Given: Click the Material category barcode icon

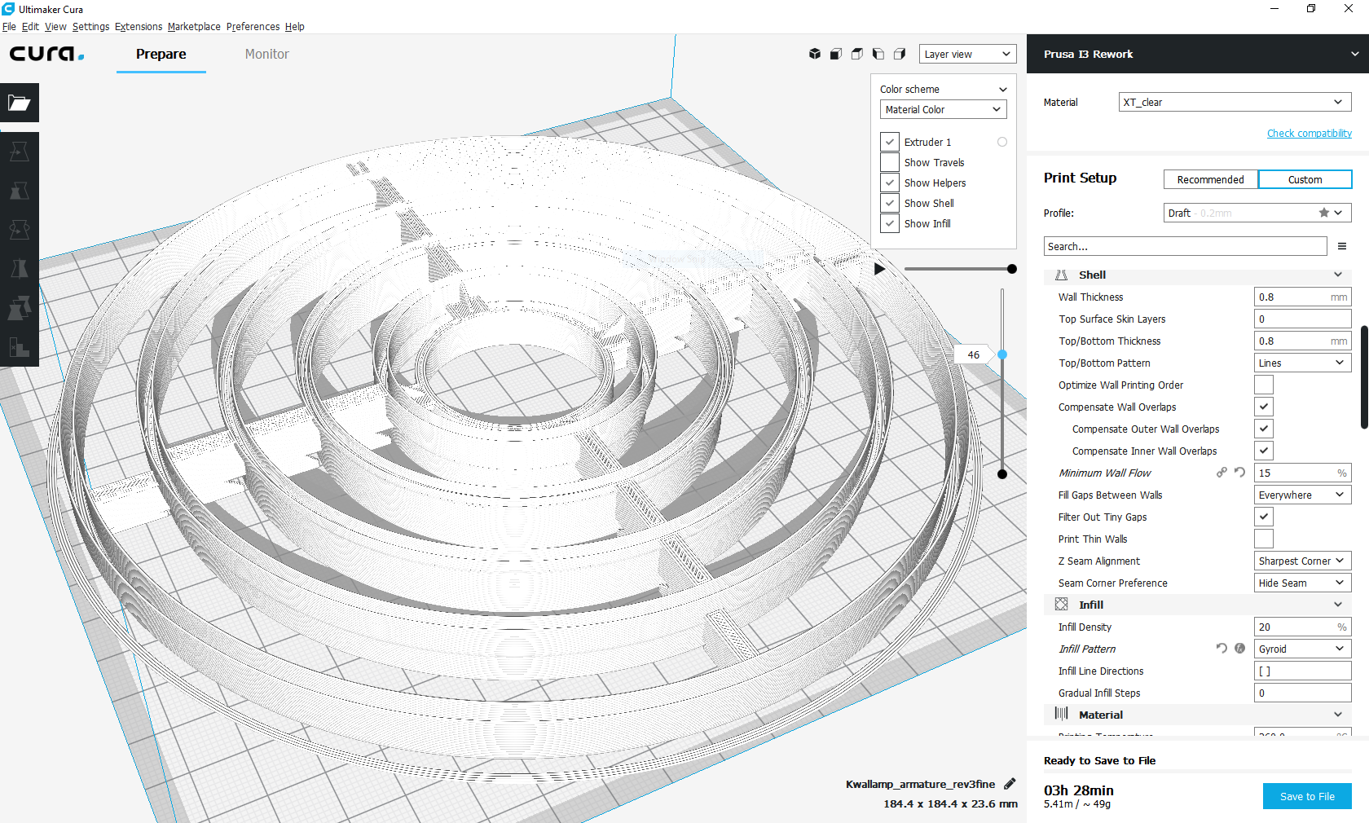Looking at the screenshot, I should pyautogui.click(x=1061, y=714).
